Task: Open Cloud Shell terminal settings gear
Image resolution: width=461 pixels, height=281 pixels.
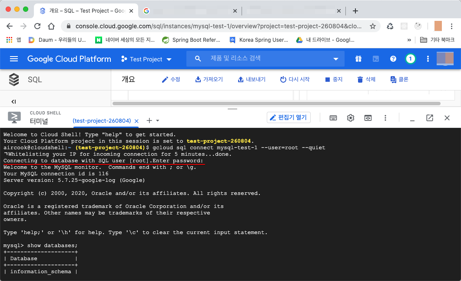Action: pyautogui.click(x=351, y=118)
